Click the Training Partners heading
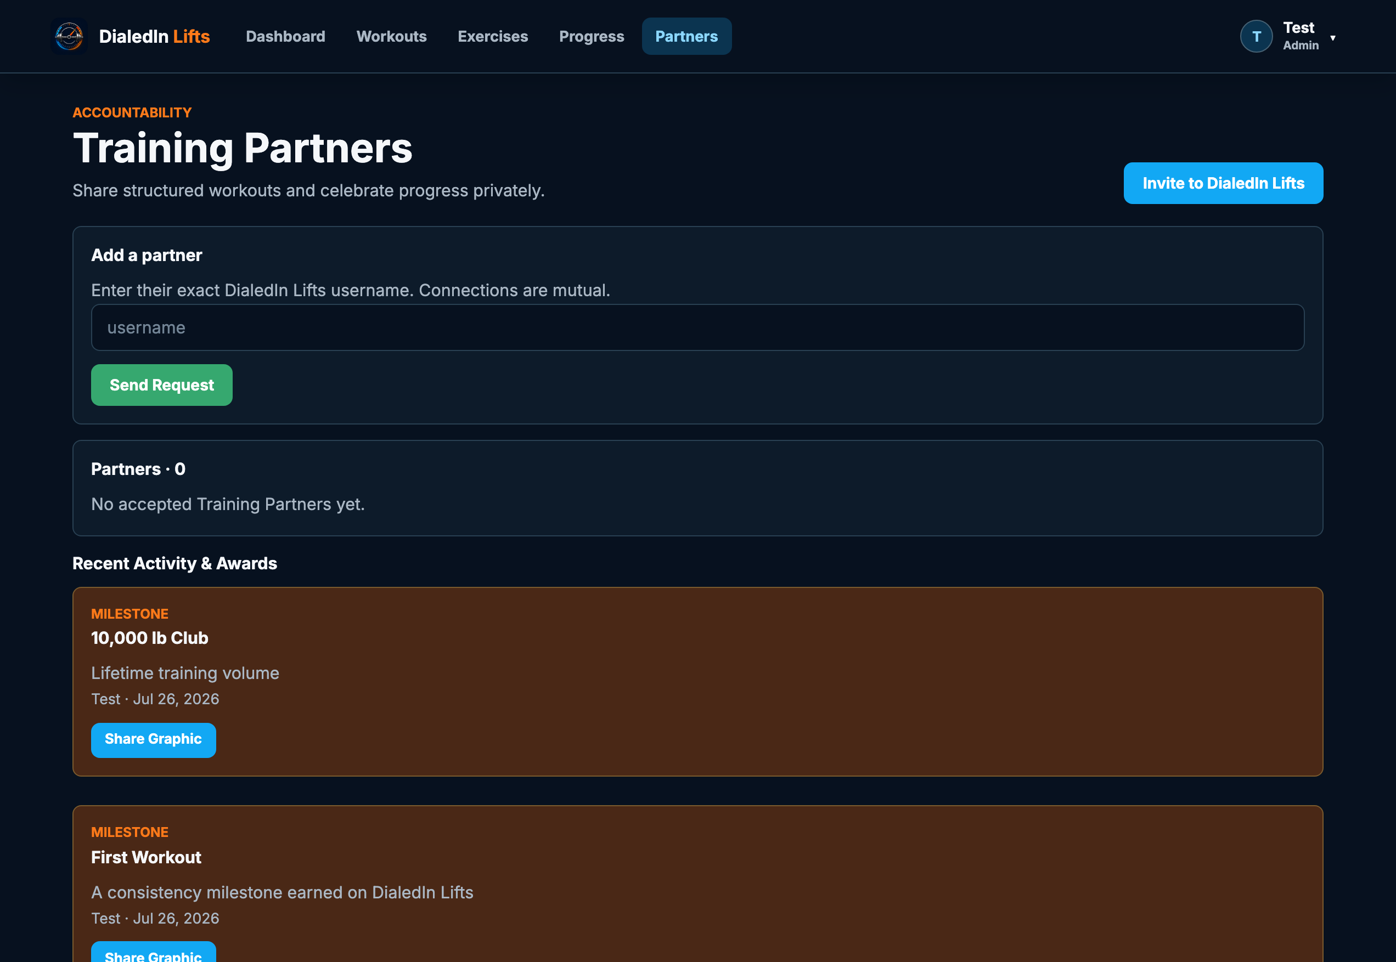1396x962 pixels. click(x=243, y=148)
